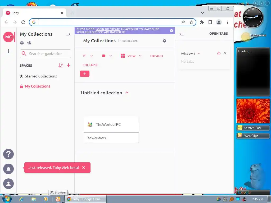
Task: Click the OPEN TABS heading
Action: point(218,34)
